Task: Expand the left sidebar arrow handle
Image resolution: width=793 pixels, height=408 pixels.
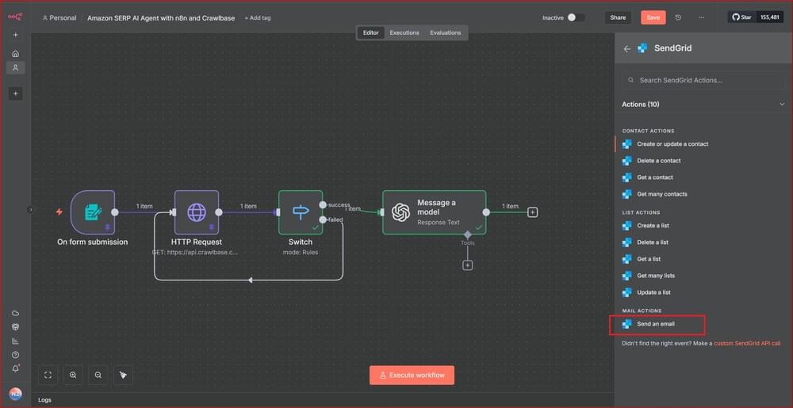Action: point(31,210)
